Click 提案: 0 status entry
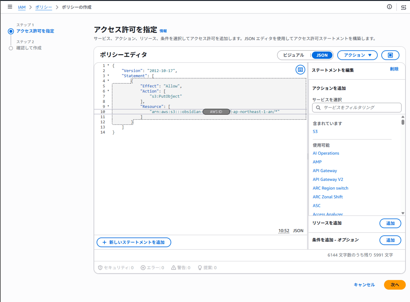Screen dimensions: 410x302 click(x=207, y=267)
